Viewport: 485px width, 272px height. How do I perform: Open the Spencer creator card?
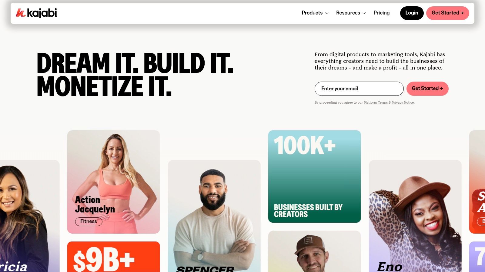pos(214,216)
